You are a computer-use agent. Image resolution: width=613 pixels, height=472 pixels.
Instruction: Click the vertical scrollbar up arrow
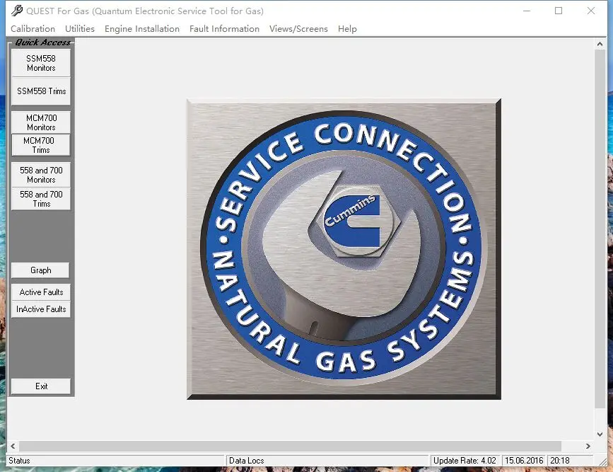coord(600,44)
